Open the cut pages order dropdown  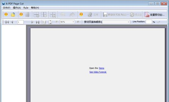coord(128,22)
